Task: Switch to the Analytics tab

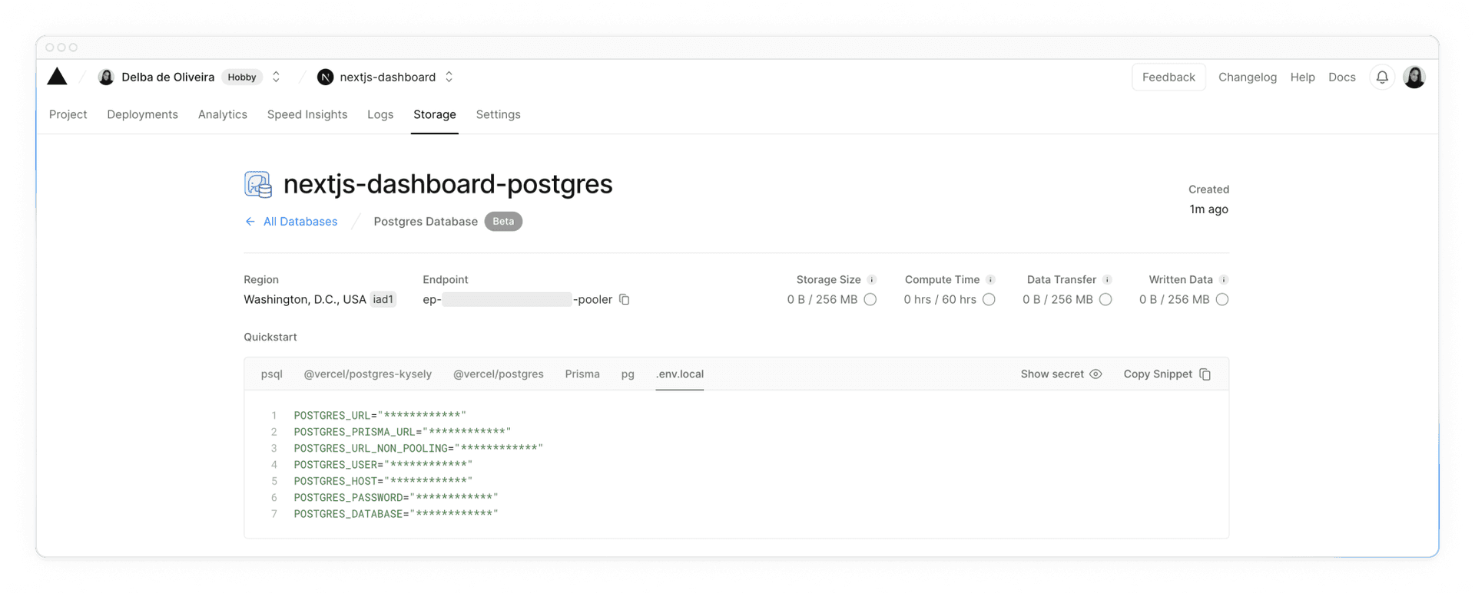Action: point(223,114)
